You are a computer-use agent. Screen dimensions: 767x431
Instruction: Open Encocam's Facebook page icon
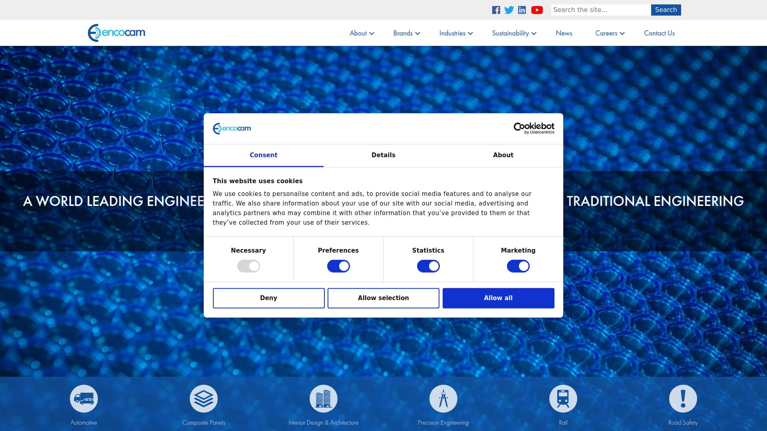[496, 10]
